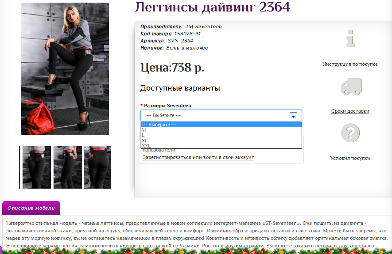Image resolution: width=392 pixels, height=254 pixels.
Task: Click the Цена:738 р. price text
Action: click(172, 68)
